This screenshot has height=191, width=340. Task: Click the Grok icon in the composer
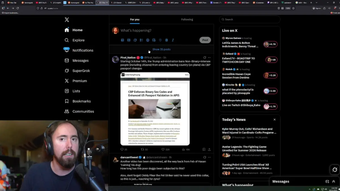click(x=135, y=40)
